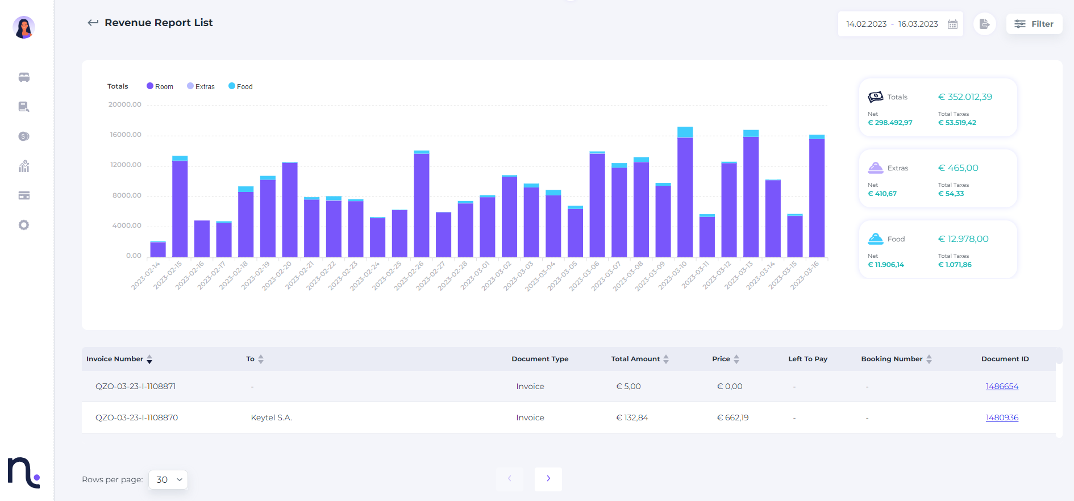Open the calendar icon in date range
Screen dimensions: 1074x501
(952, 24)
